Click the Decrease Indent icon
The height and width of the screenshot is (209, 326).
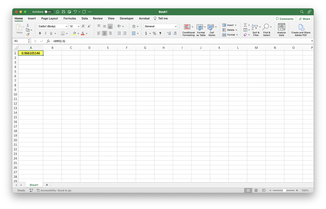click(x=119, y=33)
